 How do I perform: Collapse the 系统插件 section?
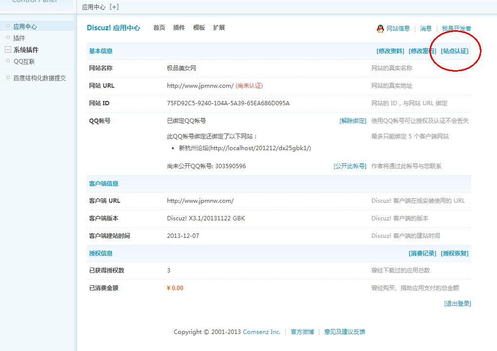[x=8, y=50]
